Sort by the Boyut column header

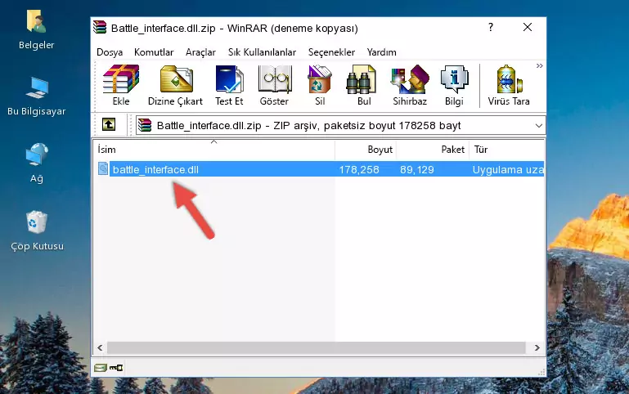pyautogui.click(x=366, y=150)
